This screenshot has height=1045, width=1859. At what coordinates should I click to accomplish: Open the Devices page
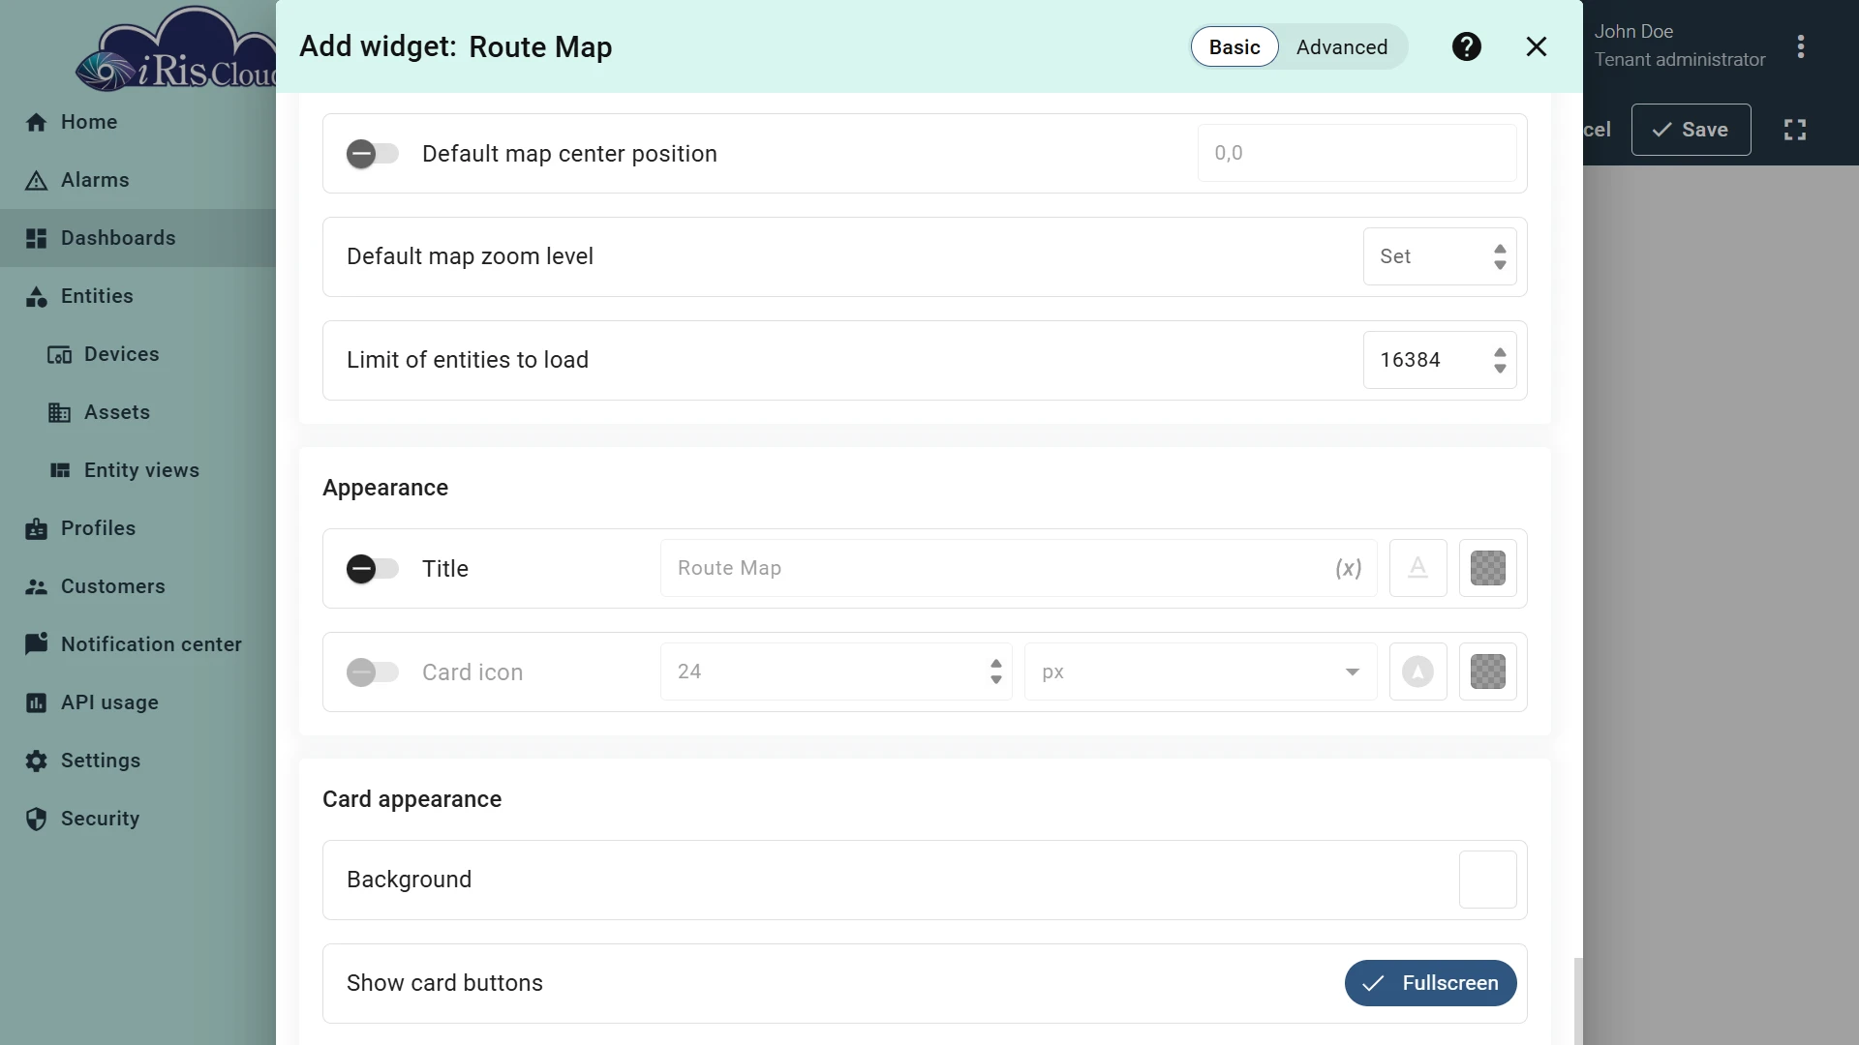tap(137, 354)
